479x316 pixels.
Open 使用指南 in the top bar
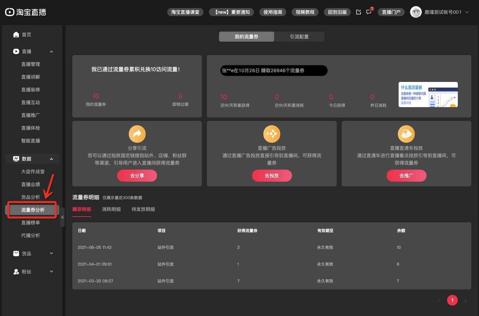click(x=272, y=12)
